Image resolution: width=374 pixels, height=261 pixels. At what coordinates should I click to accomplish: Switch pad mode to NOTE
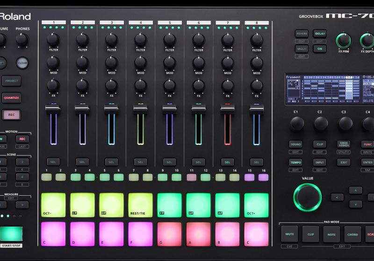(331, 234)
